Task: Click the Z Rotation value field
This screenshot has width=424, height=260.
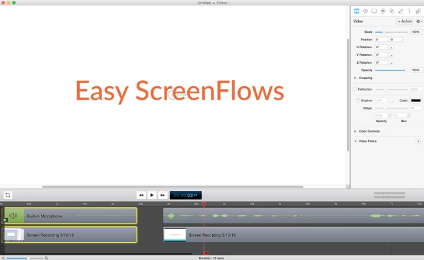Action: click(381, 63)
